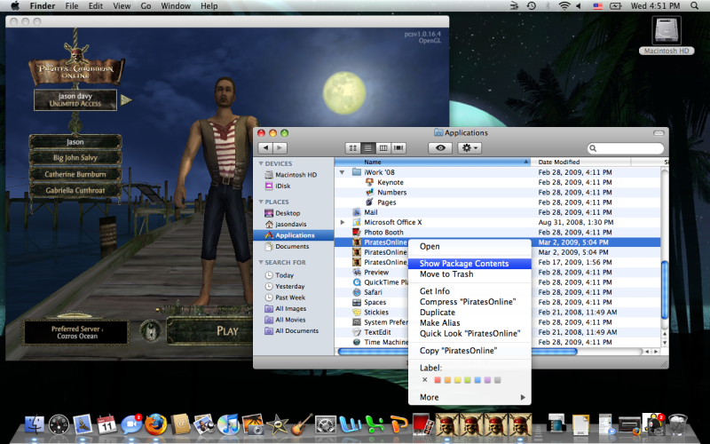
Task: Click the arrow beside jason davy account
Action: (x=126, y=99)
